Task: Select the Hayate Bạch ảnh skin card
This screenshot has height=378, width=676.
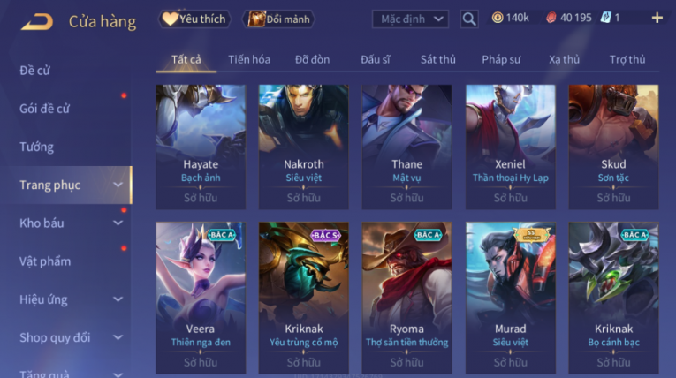Action: tap(201, 147)
